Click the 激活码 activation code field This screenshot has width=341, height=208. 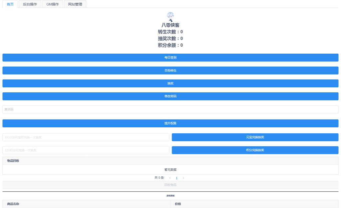coord(170,109)
